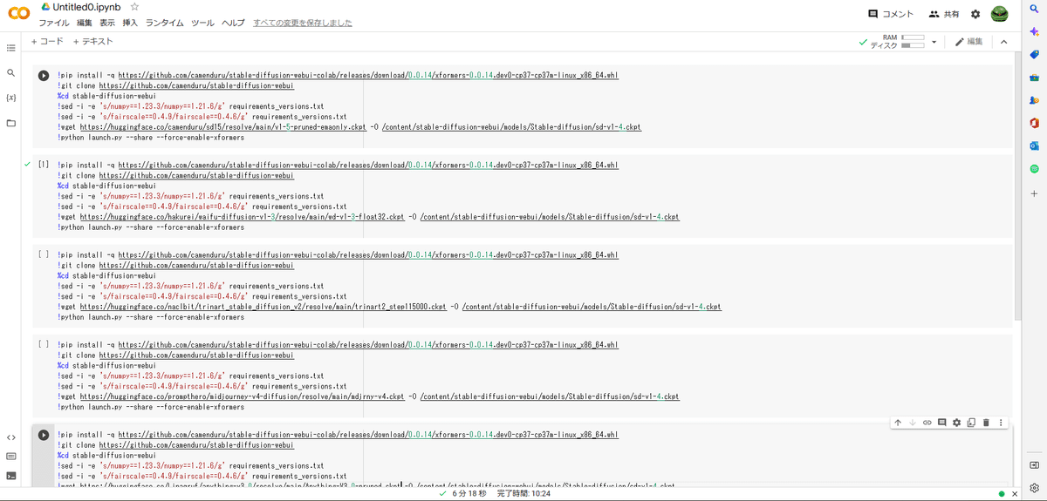Click the RAM usage bar
Image resolution: width=1047 pixels, height=501 pixels.
click(913, 37)
